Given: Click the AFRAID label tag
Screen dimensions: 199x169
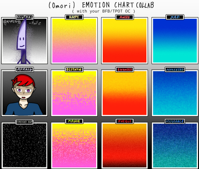Looking at the screenshot, I should [24, 69].
